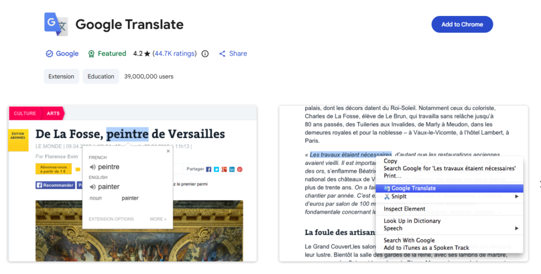Choose Copy in the context menu

390,161
